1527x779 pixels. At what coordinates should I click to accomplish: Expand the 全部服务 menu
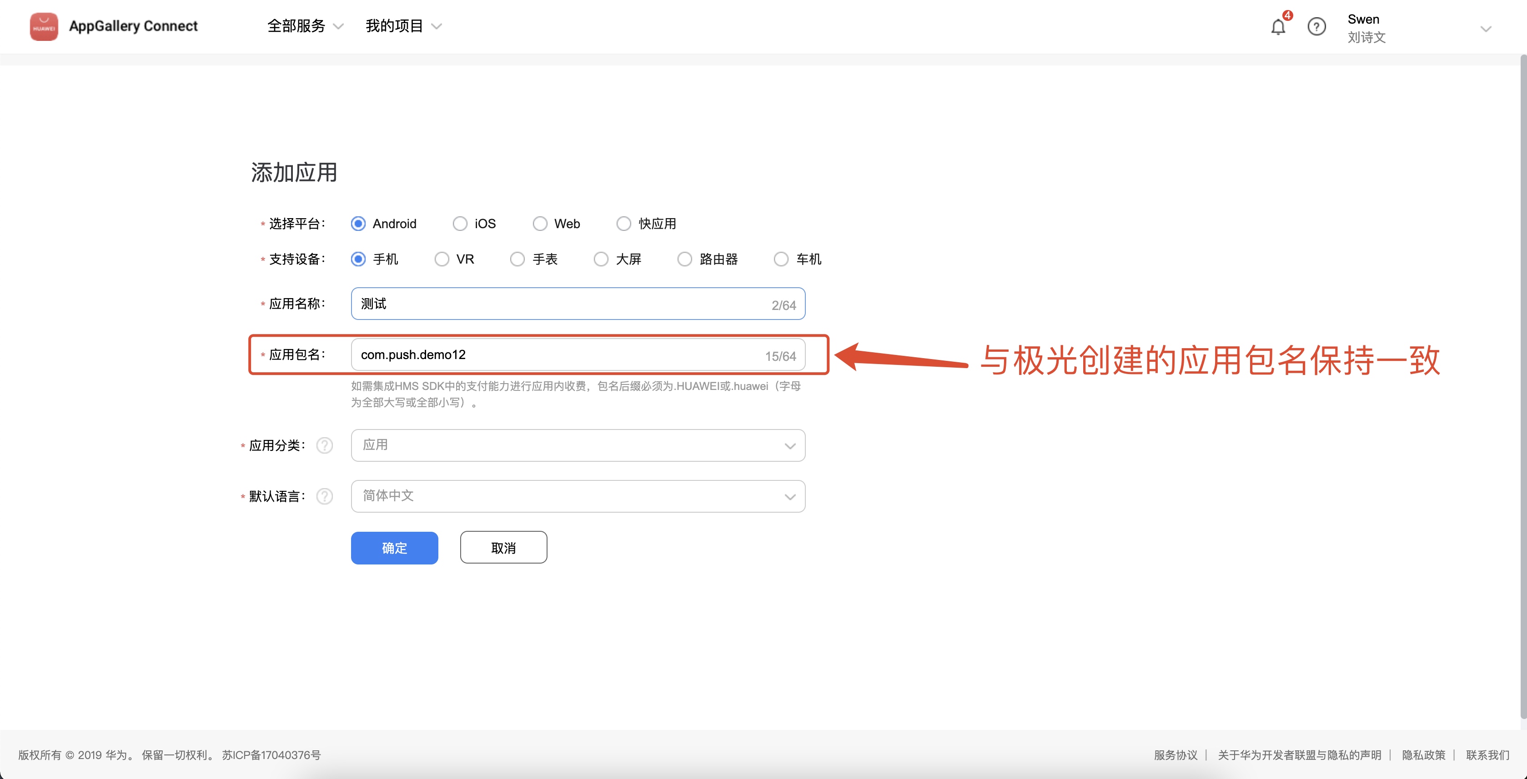(305, 26)
